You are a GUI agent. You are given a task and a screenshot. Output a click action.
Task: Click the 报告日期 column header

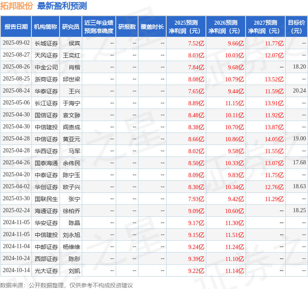pos(16,26)
